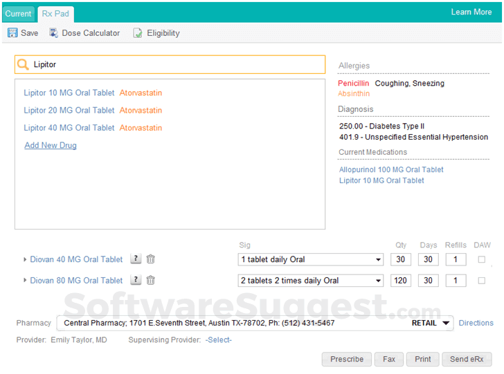The width and height of the screenshot is (504, 374).
Task: Click the Eligibility check icon
Action: [x=138, y=33]
